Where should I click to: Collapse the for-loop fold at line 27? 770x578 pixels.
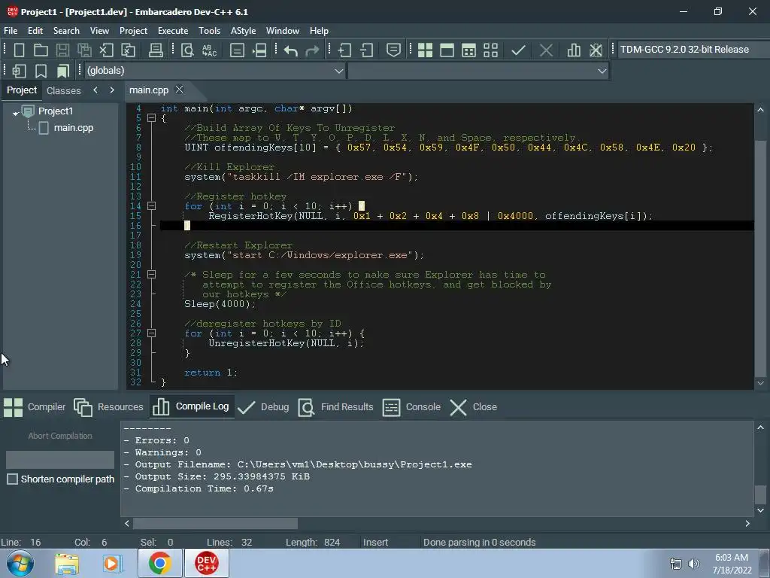point(152,333)
